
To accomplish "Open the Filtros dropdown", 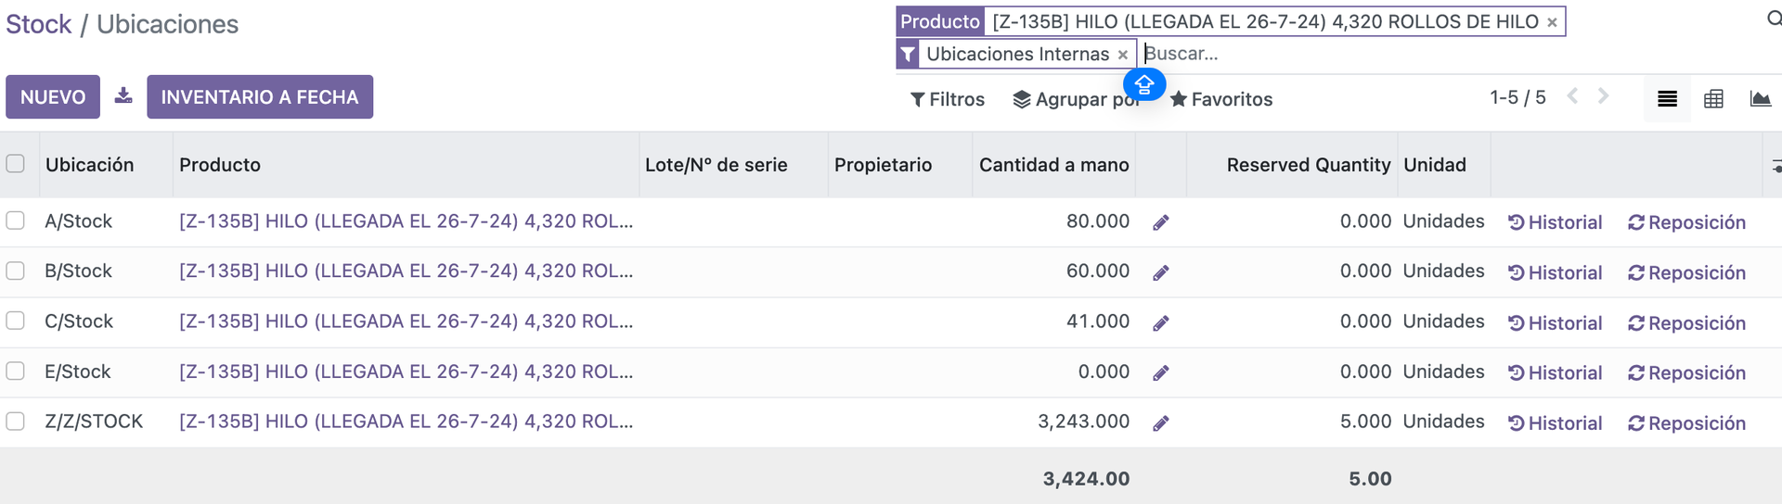I will pyautogui.click(x=948, y=99).
